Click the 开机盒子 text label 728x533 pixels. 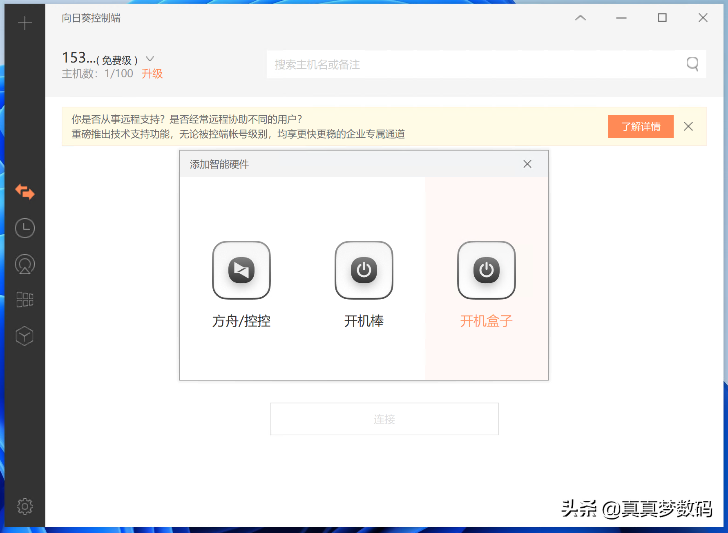pyautogui.click(x=486, y=321)
